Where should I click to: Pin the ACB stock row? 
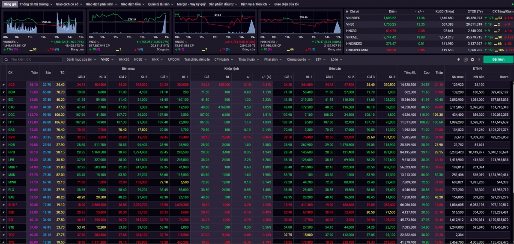tap(3, 85)
